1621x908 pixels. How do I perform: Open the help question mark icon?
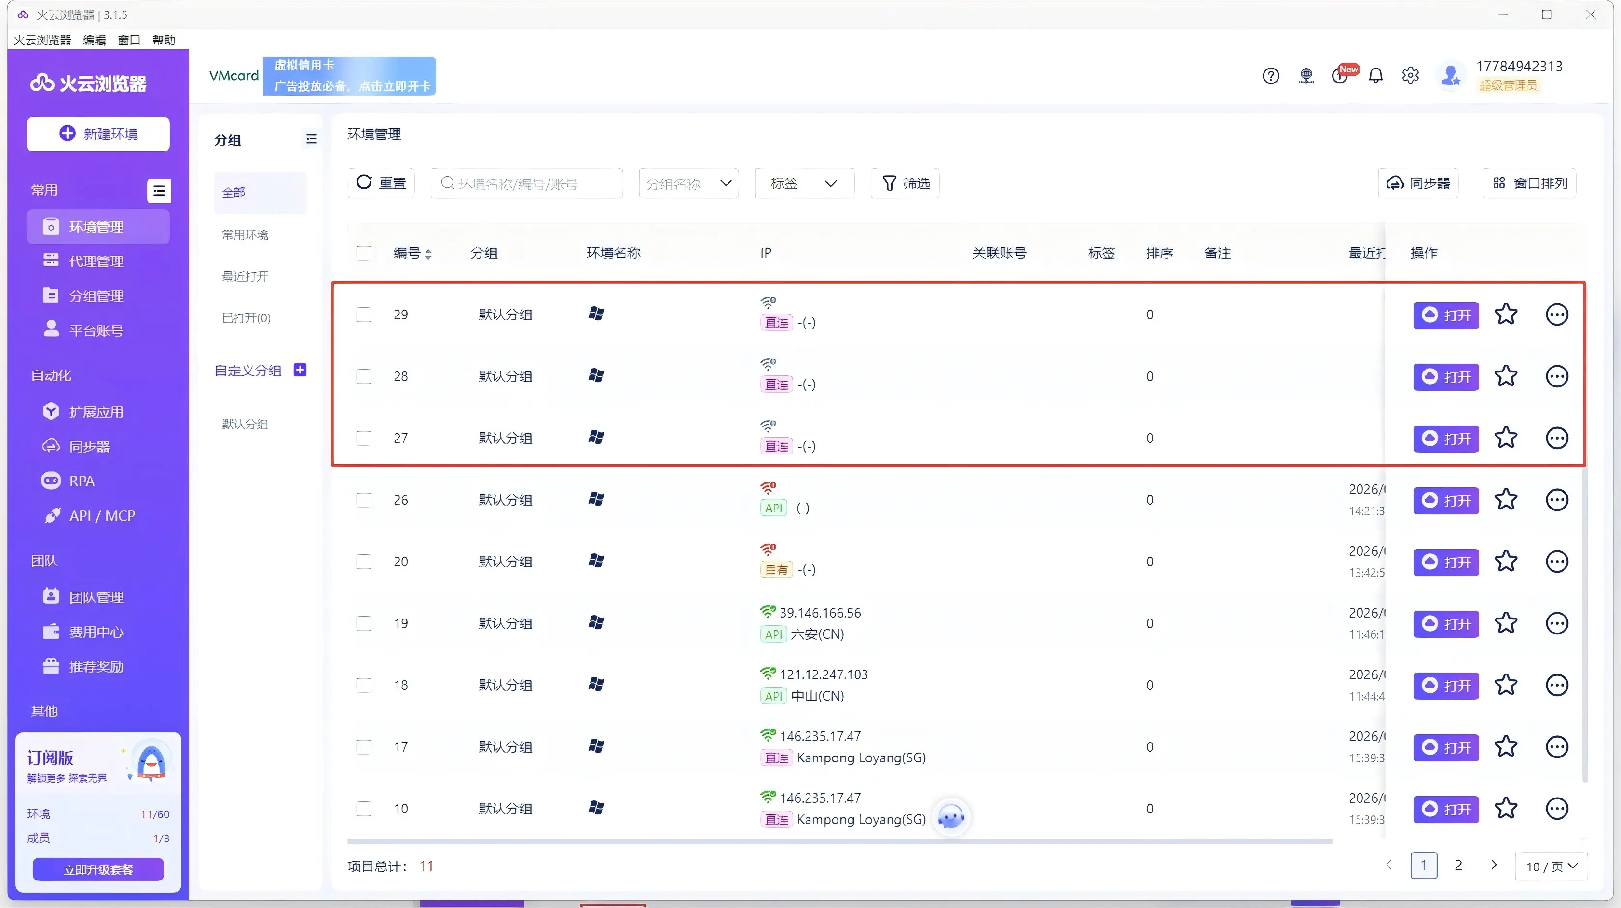coord(1270,76)
